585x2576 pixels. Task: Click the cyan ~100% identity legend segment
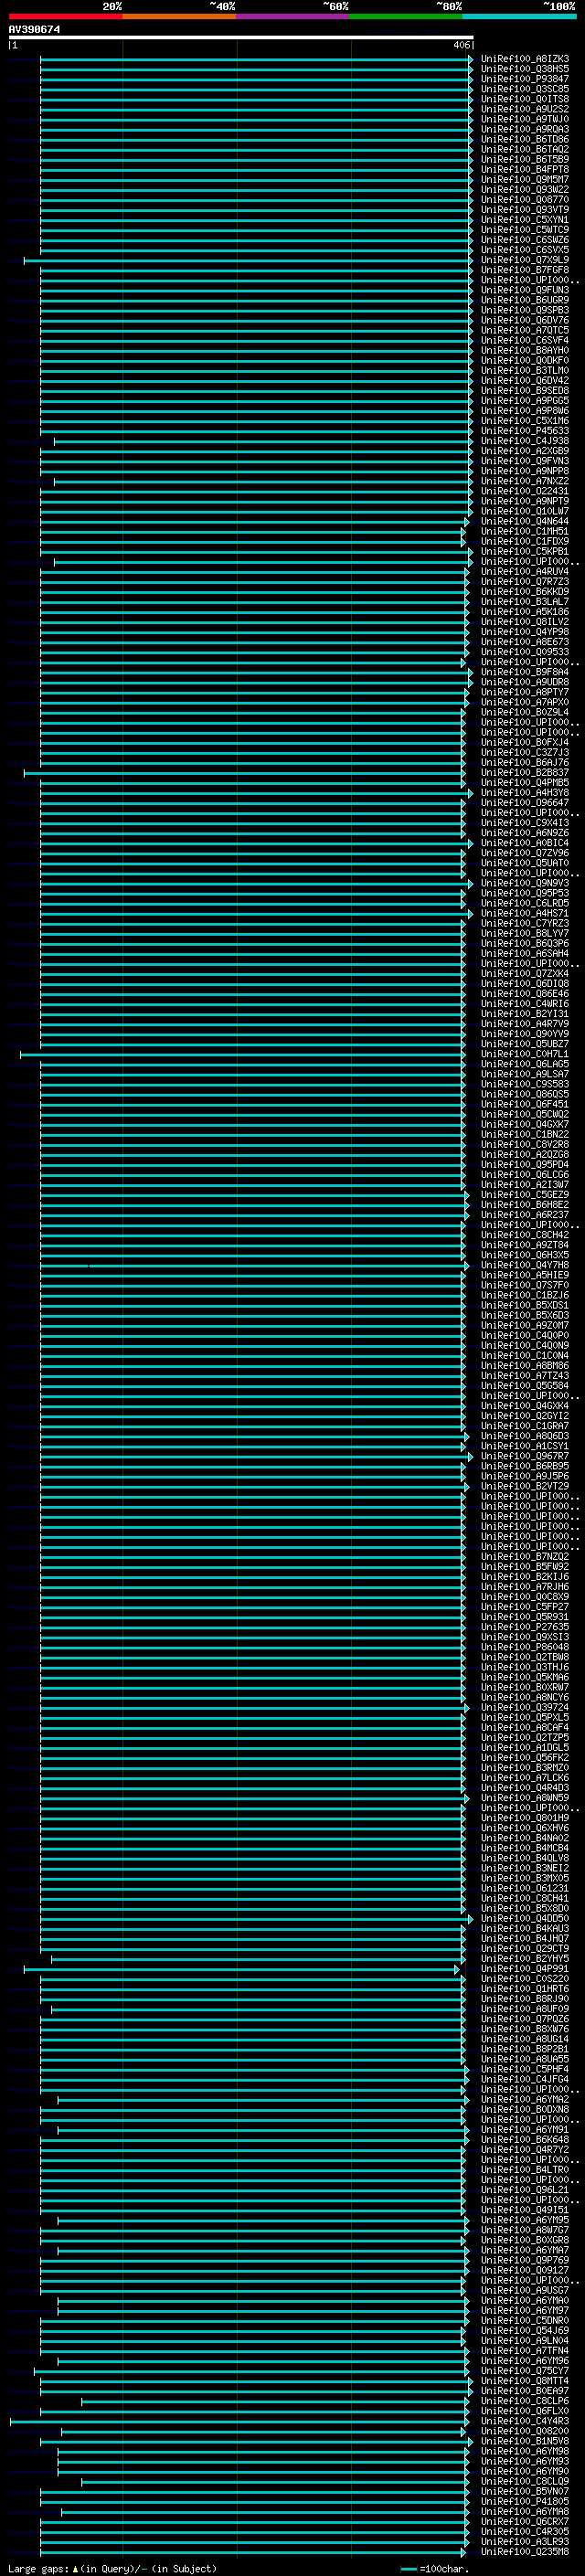click(x=520, y=16)
